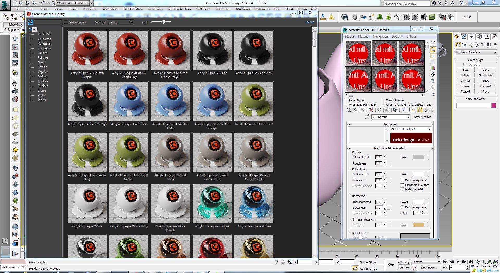500x273 pixels.
Task: Open Material menu in Material Editor
Action: pyautogui.click(x=364, y=37)
